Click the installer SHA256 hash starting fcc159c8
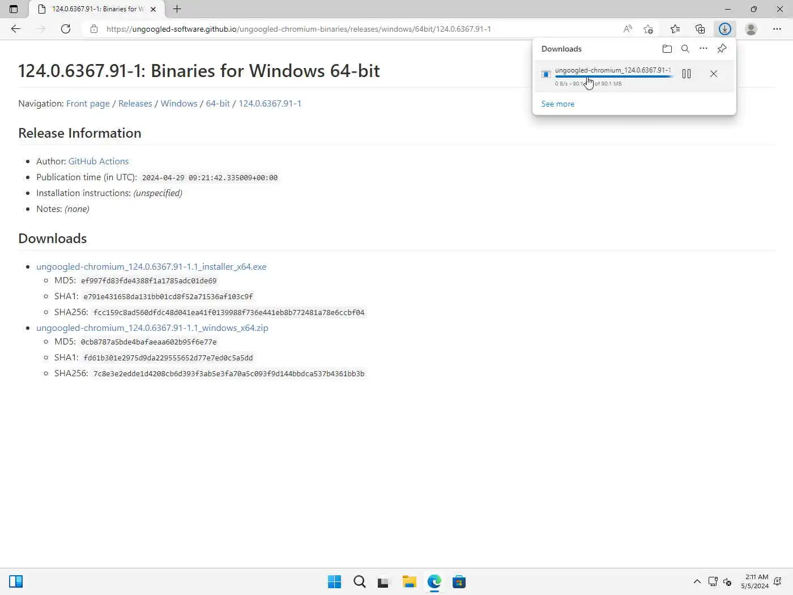Screen dimensions: 793x595 pyautogui.click(x=229, y=312)
